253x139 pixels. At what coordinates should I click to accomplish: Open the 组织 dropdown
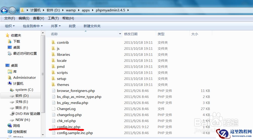click(x=10, y=26)
